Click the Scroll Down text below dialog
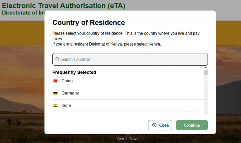 pos(128,139)
